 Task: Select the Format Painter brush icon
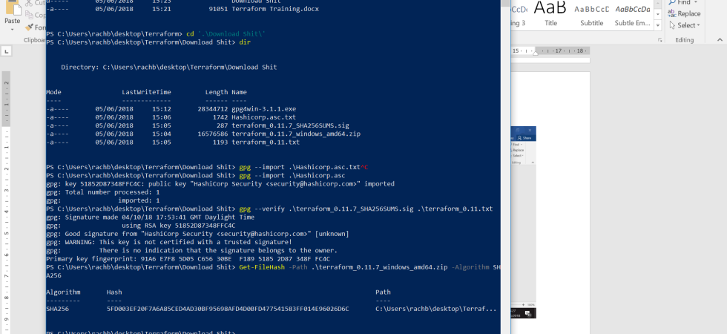pos(30,27)
